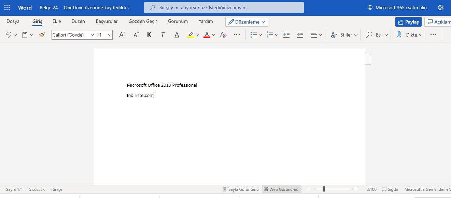Expand the font color arrow

click(213, 35)
